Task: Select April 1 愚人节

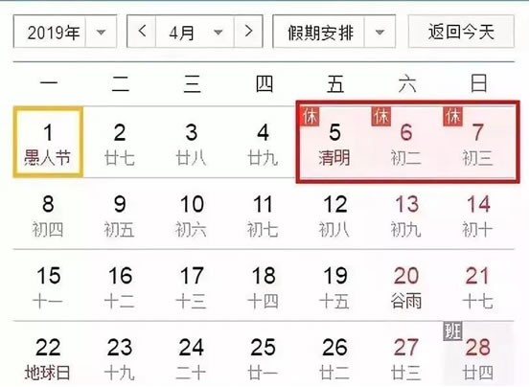Action: pos(48,142)
